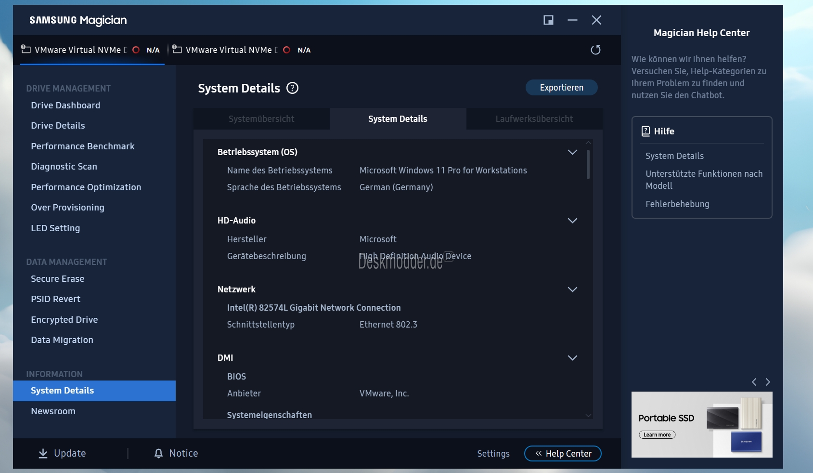Image resolution: width=813 pixels, height=473 pixels.
Task: Click the Update button
Action: click(62, 453)
